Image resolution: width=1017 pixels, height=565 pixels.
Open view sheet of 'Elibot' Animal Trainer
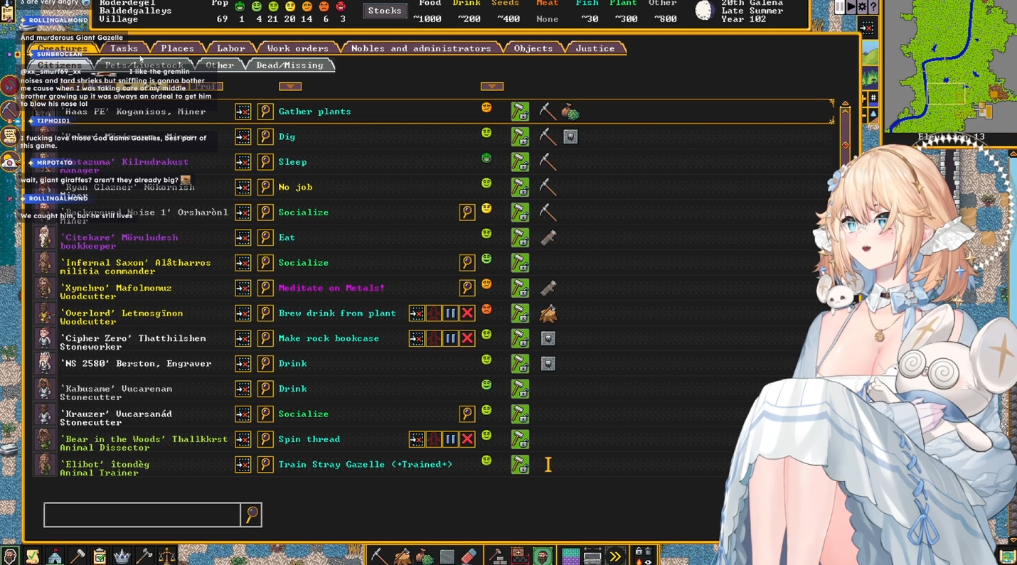265,464
